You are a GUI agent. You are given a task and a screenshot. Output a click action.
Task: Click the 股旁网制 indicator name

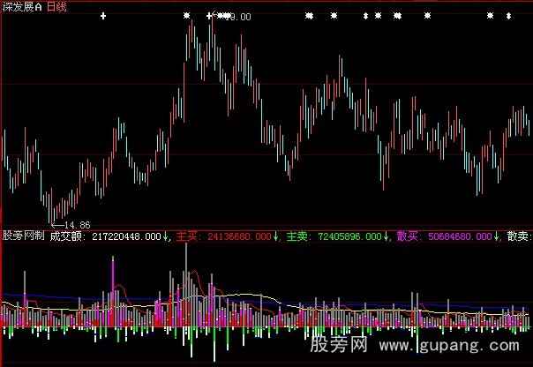[x=23, y=236]
